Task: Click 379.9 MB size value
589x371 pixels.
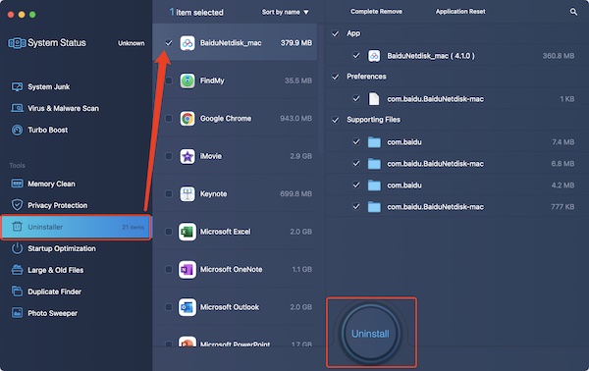Action: (296, 43)
